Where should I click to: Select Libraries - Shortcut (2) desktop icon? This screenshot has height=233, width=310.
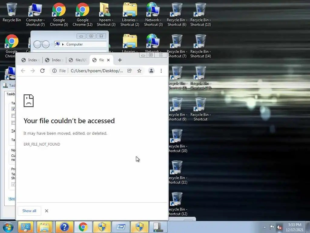130,15
